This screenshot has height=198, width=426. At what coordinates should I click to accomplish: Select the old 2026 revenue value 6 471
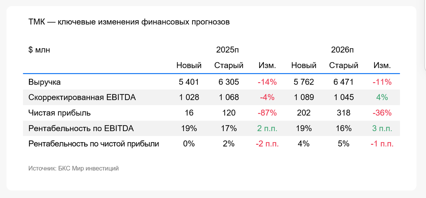(x=343, y=82)
